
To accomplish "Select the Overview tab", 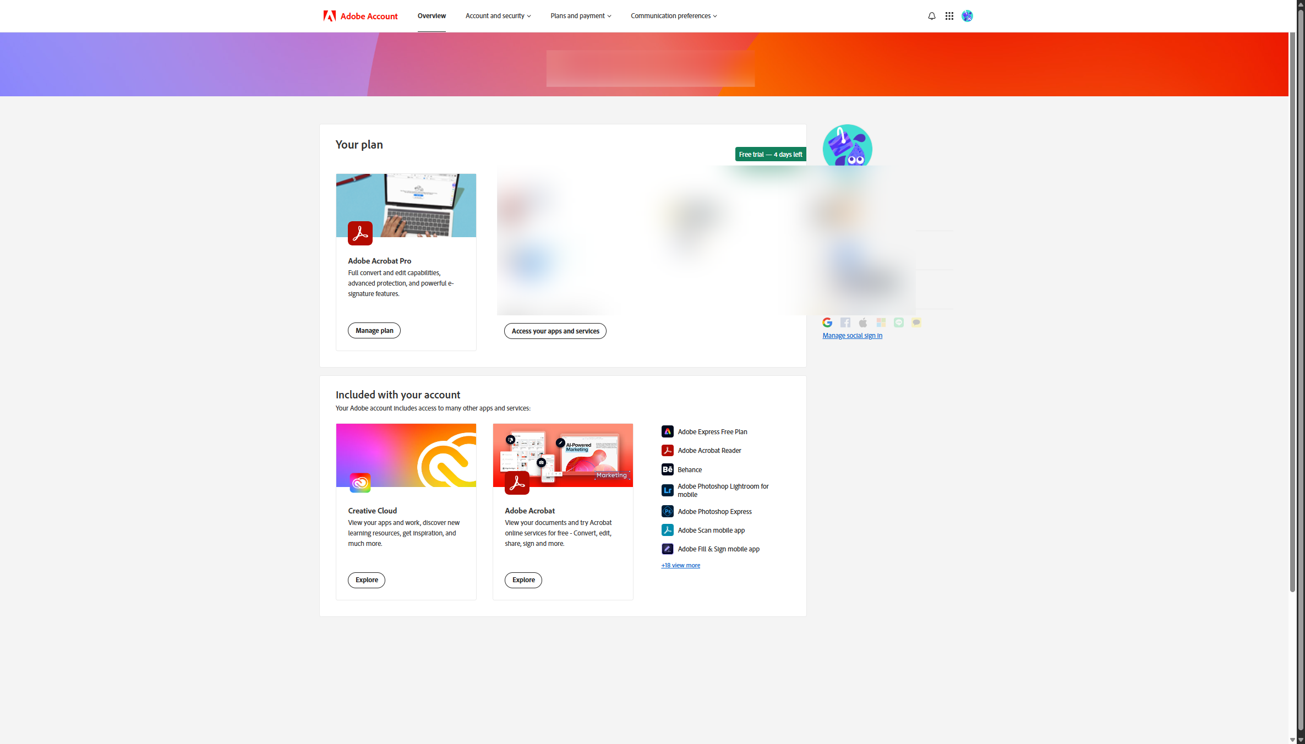I will pyautogui.click(x=432, y=16).
